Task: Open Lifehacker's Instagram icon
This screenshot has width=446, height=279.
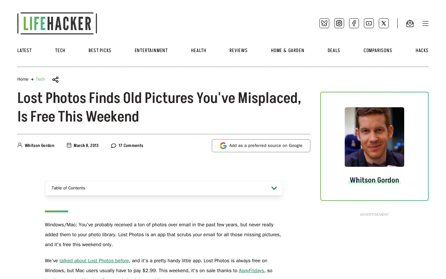Action: pos(339,23)
